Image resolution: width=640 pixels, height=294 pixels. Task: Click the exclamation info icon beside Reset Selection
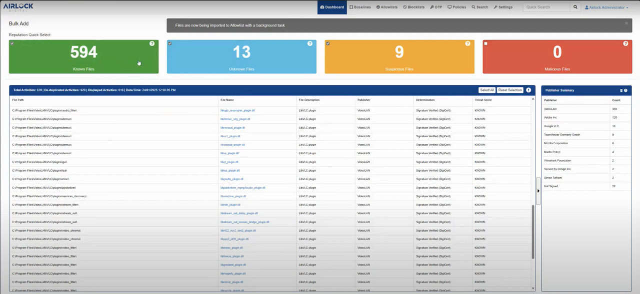pyautogui.click(x=528, y=90)
